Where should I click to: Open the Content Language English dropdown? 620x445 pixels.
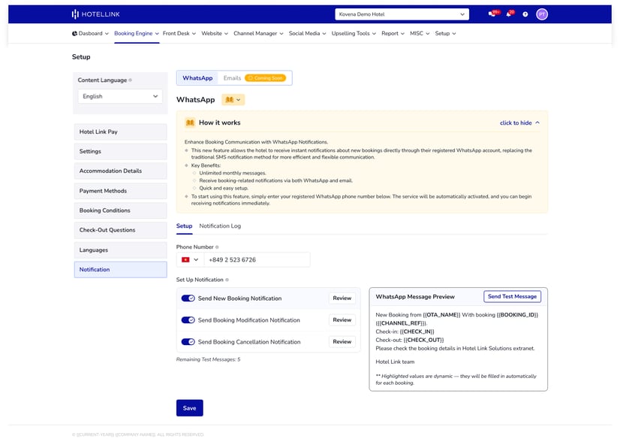point(120,96)
